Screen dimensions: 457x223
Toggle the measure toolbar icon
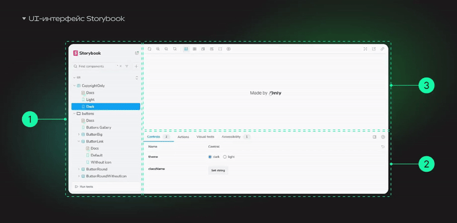[211, 49]
